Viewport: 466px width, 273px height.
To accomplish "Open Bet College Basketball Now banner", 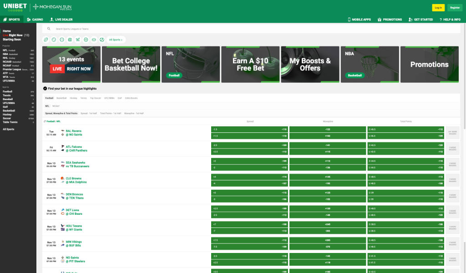I will [131, 64].
